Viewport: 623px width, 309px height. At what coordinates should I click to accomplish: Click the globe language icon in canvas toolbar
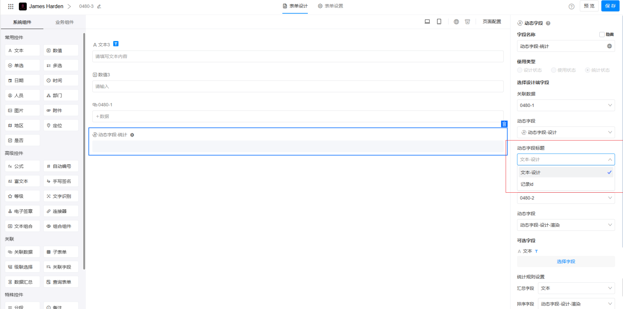click(456, 22)
